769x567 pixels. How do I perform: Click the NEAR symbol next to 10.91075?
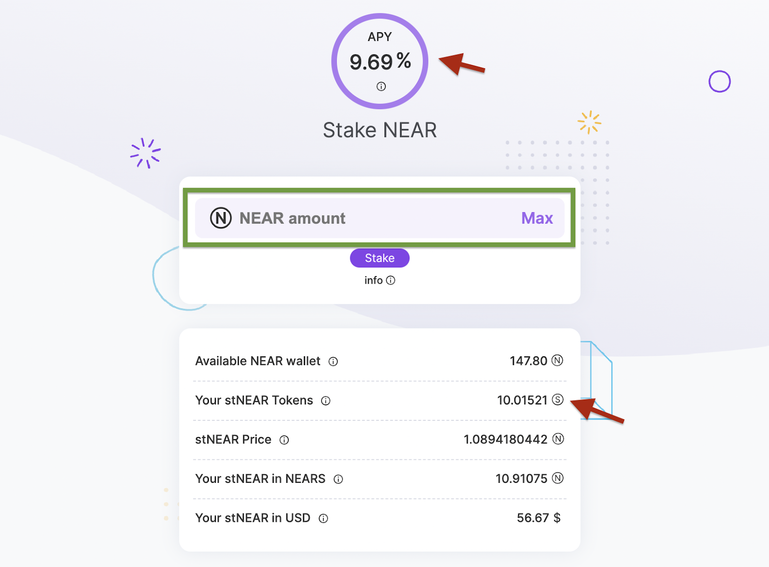click(558, 478)
